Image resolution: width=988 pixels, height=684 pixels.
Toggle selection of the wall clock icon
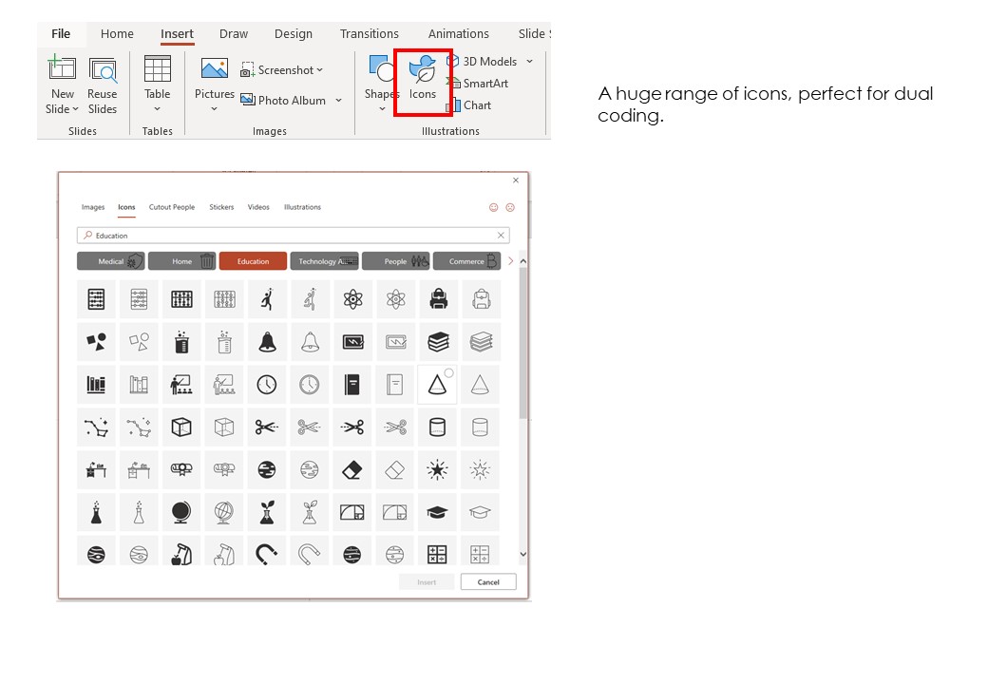coord(267,384)
